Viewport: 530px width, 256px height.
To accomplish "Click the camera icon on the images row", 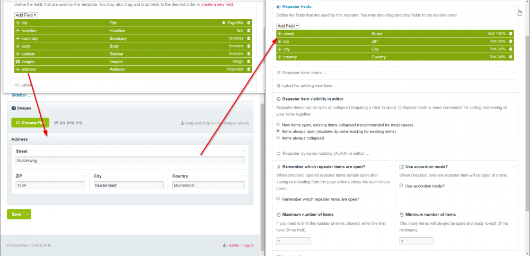I will pyautogui.click(x=18, y=61).
